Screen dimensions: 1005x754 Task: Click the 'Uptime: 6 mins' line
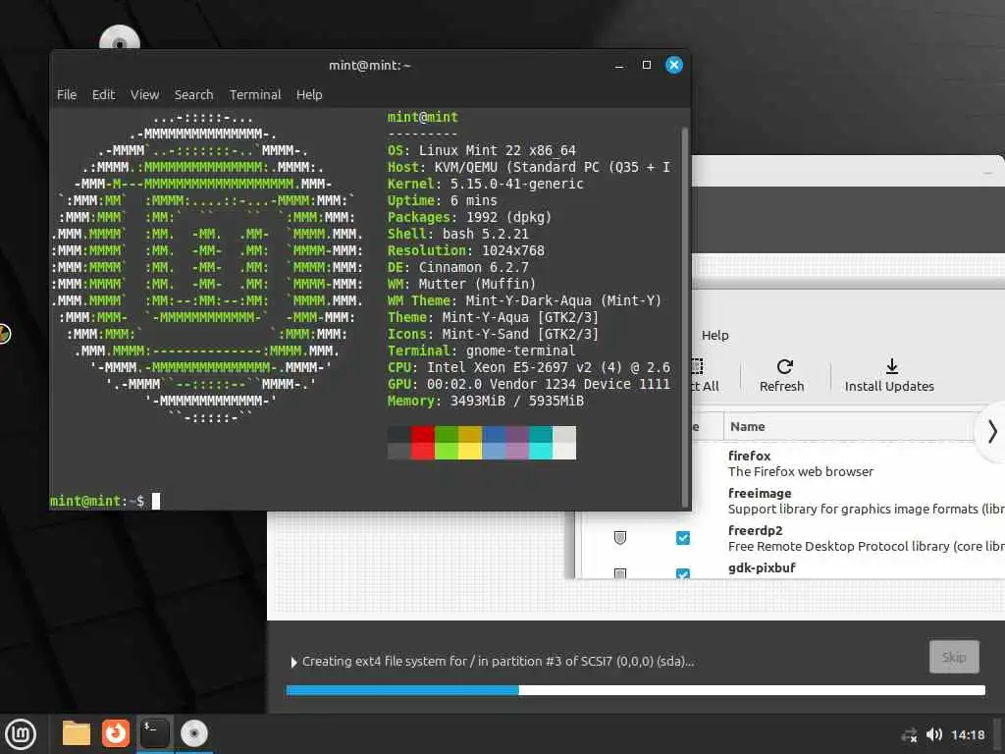[x=443, y=200]
